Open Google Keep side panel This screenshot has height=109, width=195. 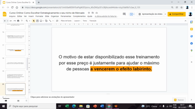[x=192, y=29]
